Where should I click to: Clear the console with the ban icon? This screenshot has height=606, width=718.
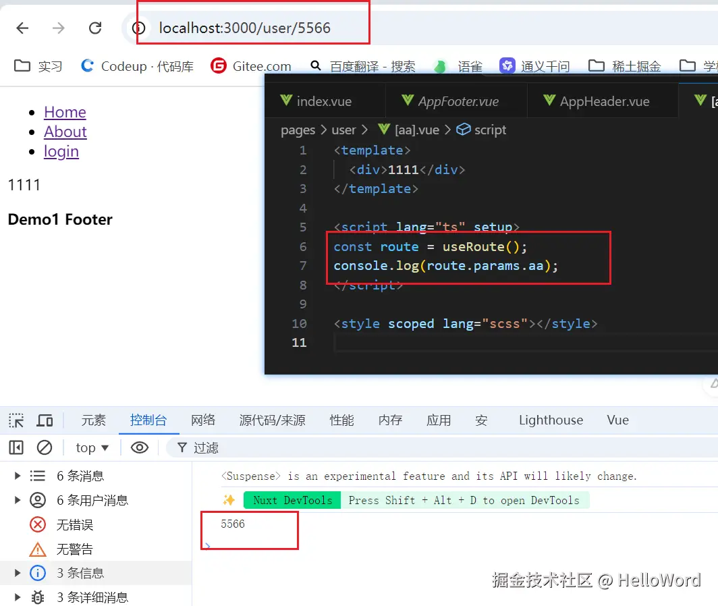[x=45, y=447]
